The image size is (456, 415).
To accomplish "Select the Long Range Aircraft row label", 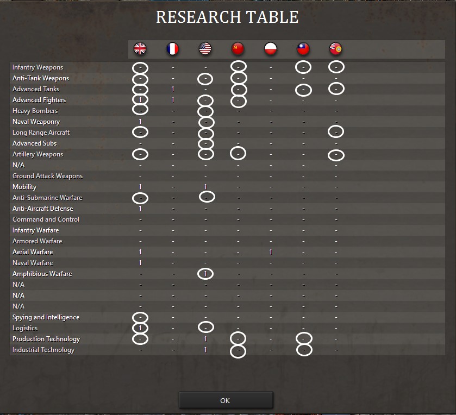I will (41, 133).
